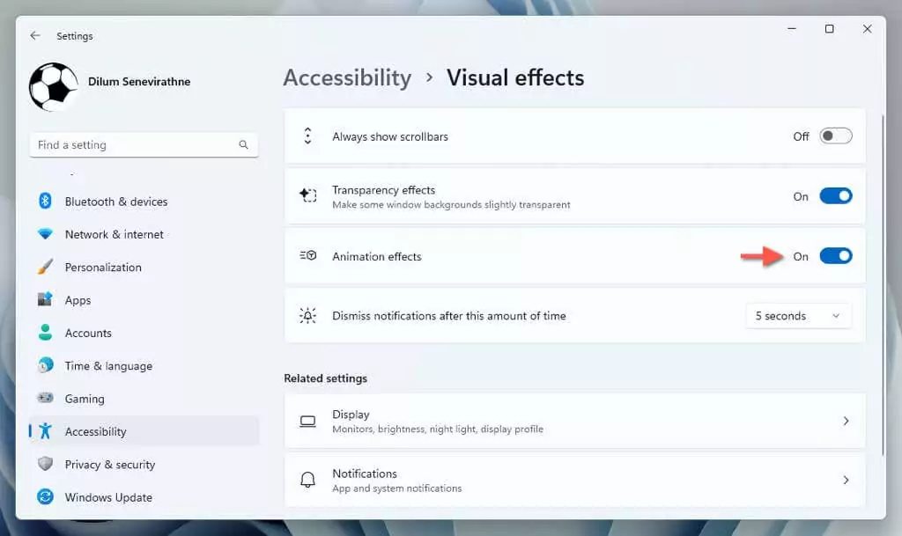Click the Dismiss notifications light icon
The image size is (902, 536).
pyautogui.click(x=307, y=315)
